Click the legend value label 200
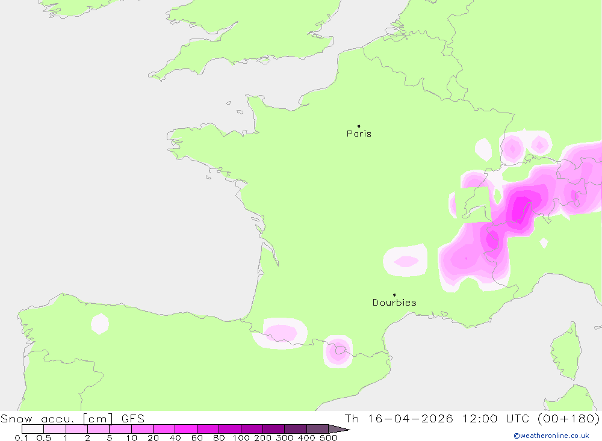Viewport: 602px width, 441px height. click(262, 438)
